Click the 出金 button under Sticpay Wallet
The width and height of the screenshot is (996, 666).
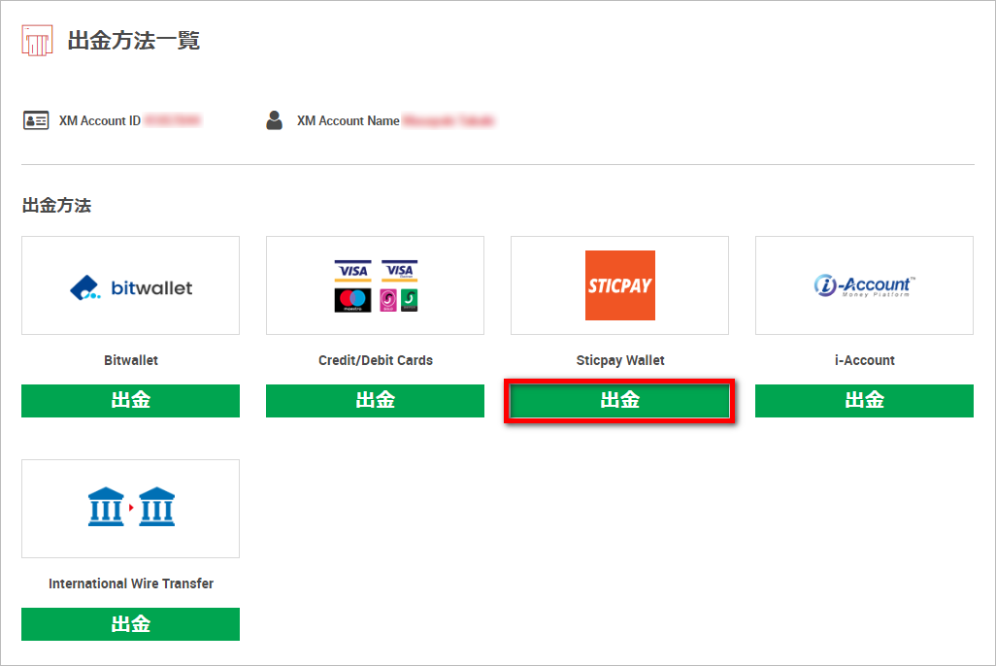[x=620, y=400]
